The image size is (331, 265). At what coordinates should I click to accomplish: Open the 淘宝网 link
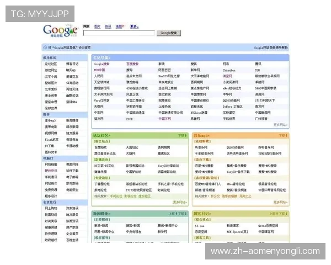(227, 76)
